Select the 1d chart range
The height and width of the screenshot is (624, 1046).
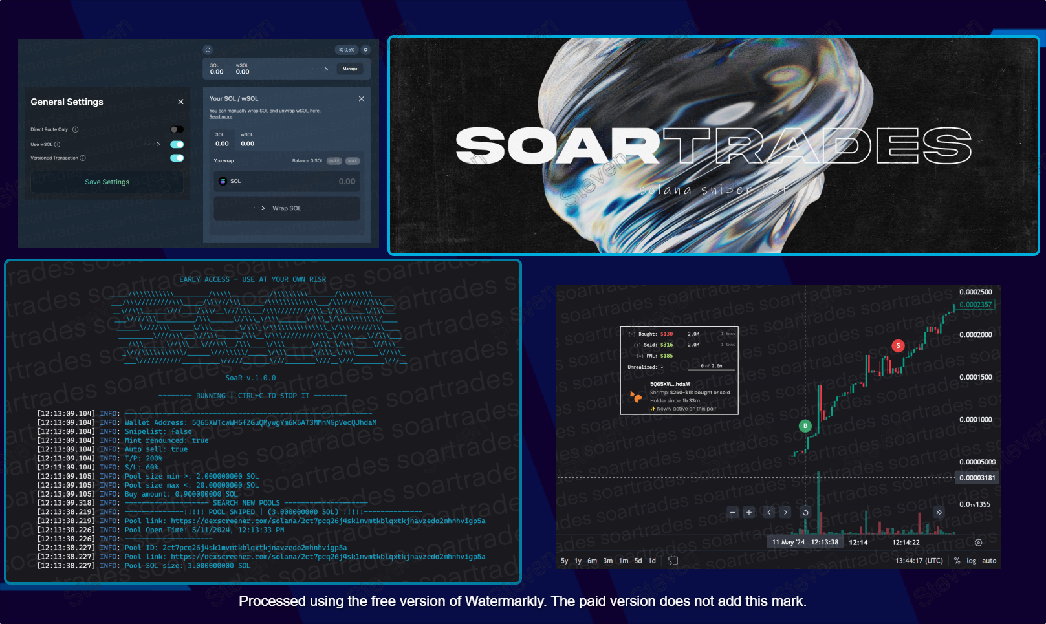click(652, 561)
